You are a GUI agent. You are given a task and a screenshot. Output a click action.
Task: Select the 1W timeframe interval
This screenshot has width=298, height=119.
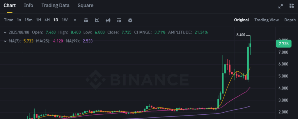click(65, 20)
